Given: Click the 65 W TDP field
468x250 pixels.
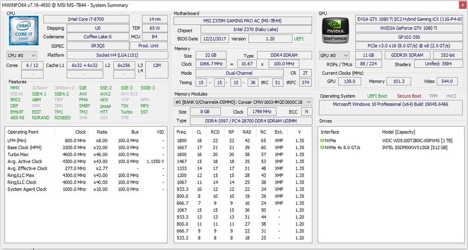Looking at the screenshot, I should [154, 28].
